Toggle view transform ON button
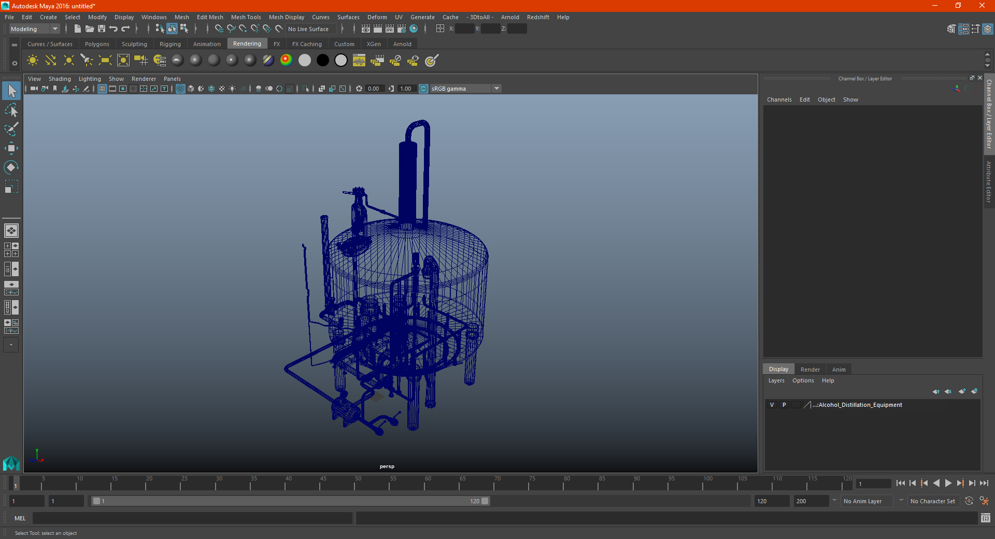 [x=423, y=89]
